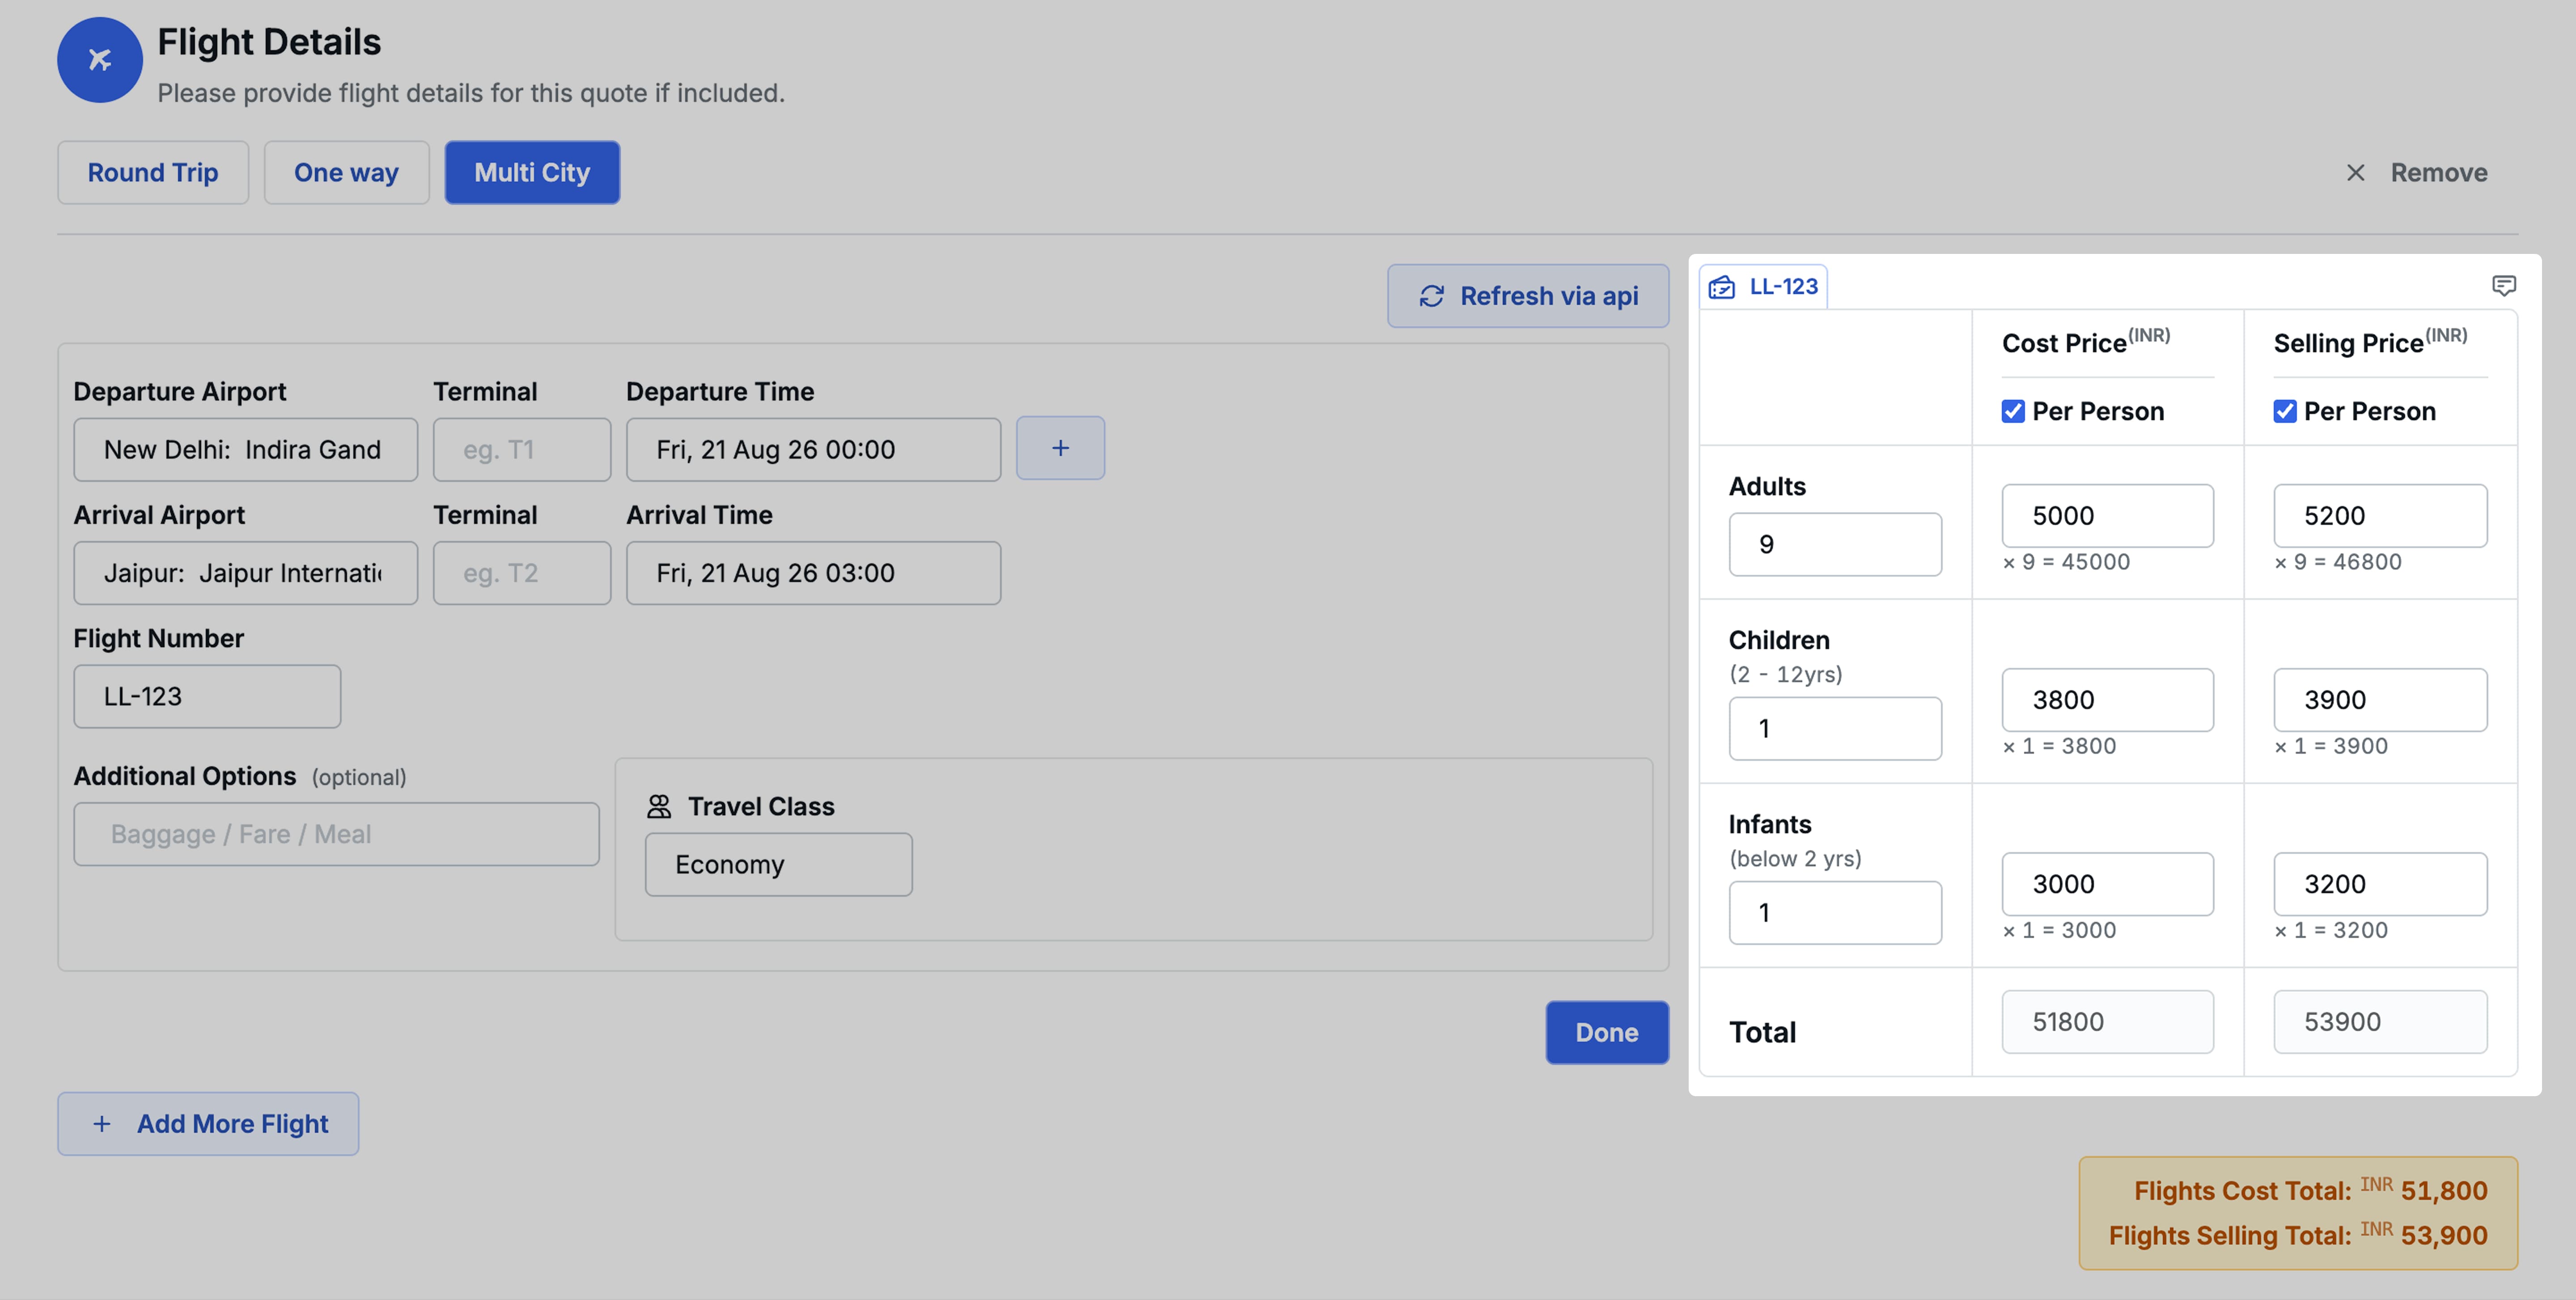Toggle Per Person checkbox under Selling Price
This screenshot has height=1300, width=2576.
pyautogui.click(x=2285, y=412)
